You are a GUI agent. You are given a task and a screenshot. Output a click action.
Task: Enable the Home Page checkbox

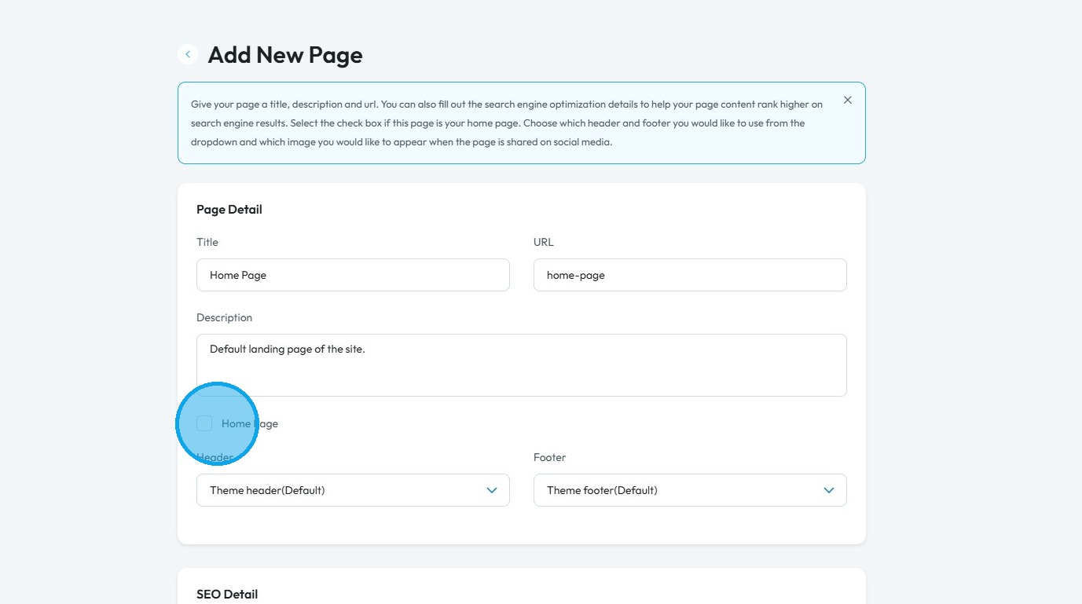204,424
